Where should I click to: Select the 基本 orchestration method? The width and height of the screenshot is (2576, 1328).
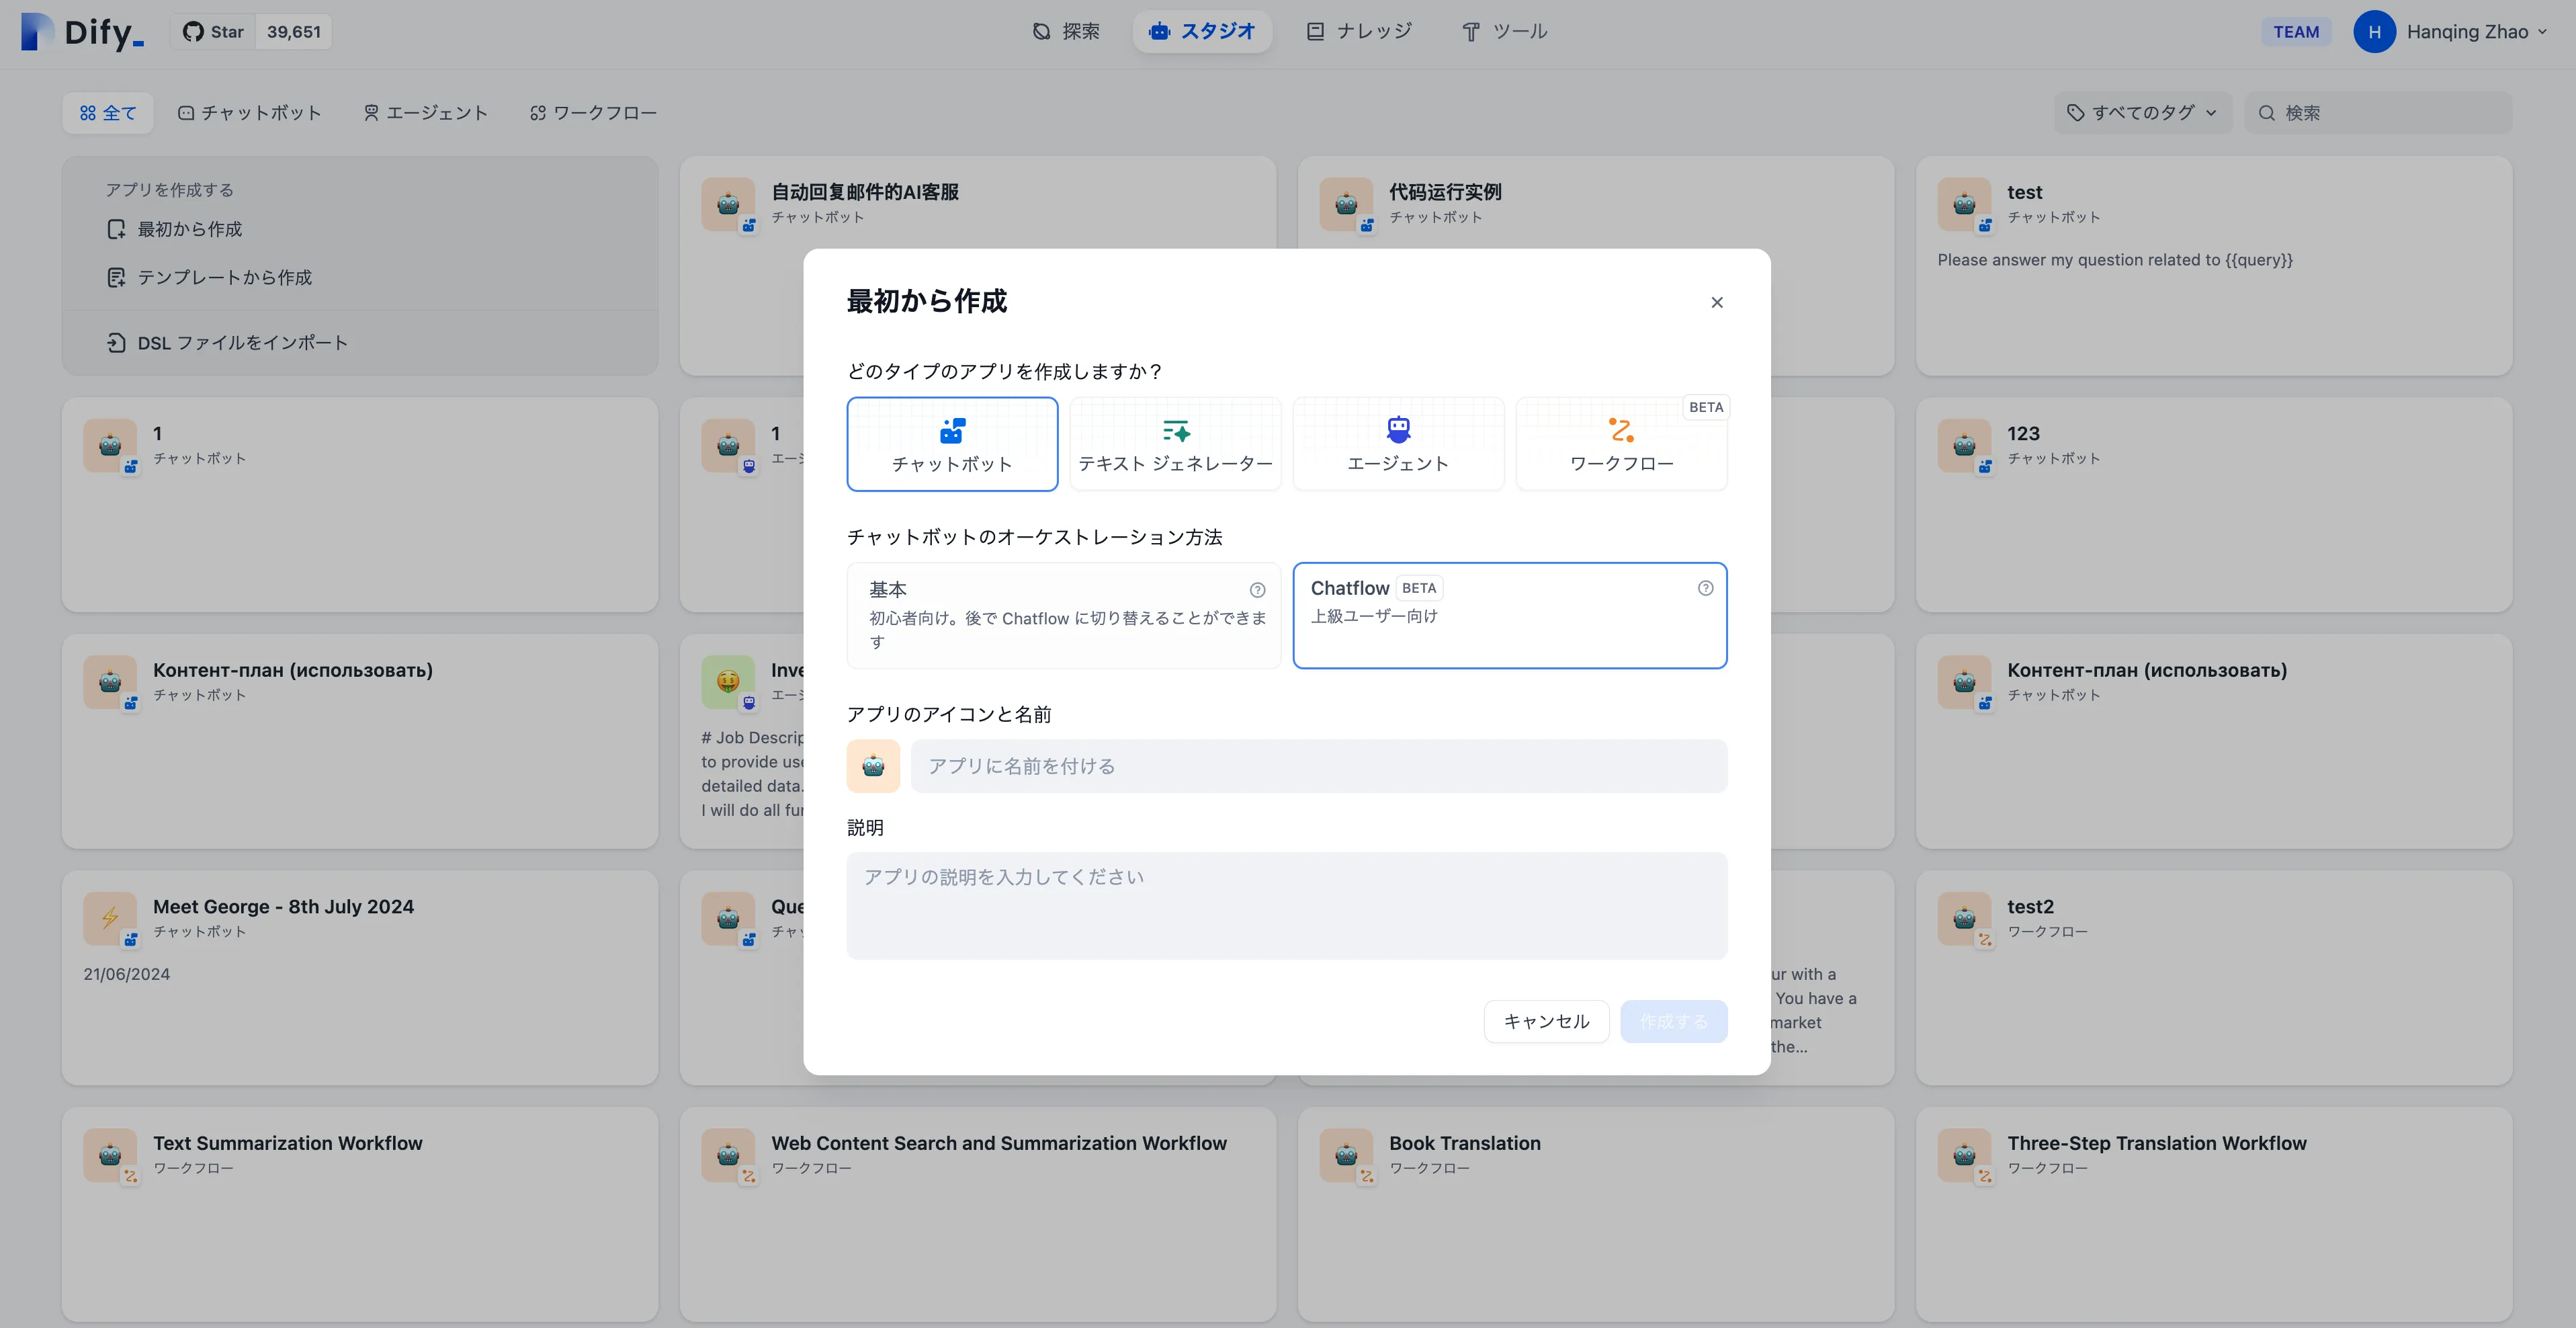point(1063,614)
